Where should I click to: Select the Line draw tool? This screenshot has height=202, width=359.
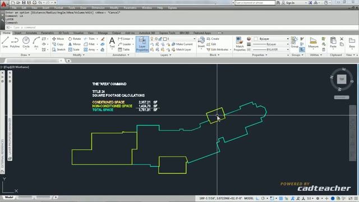tap(5, 42)
